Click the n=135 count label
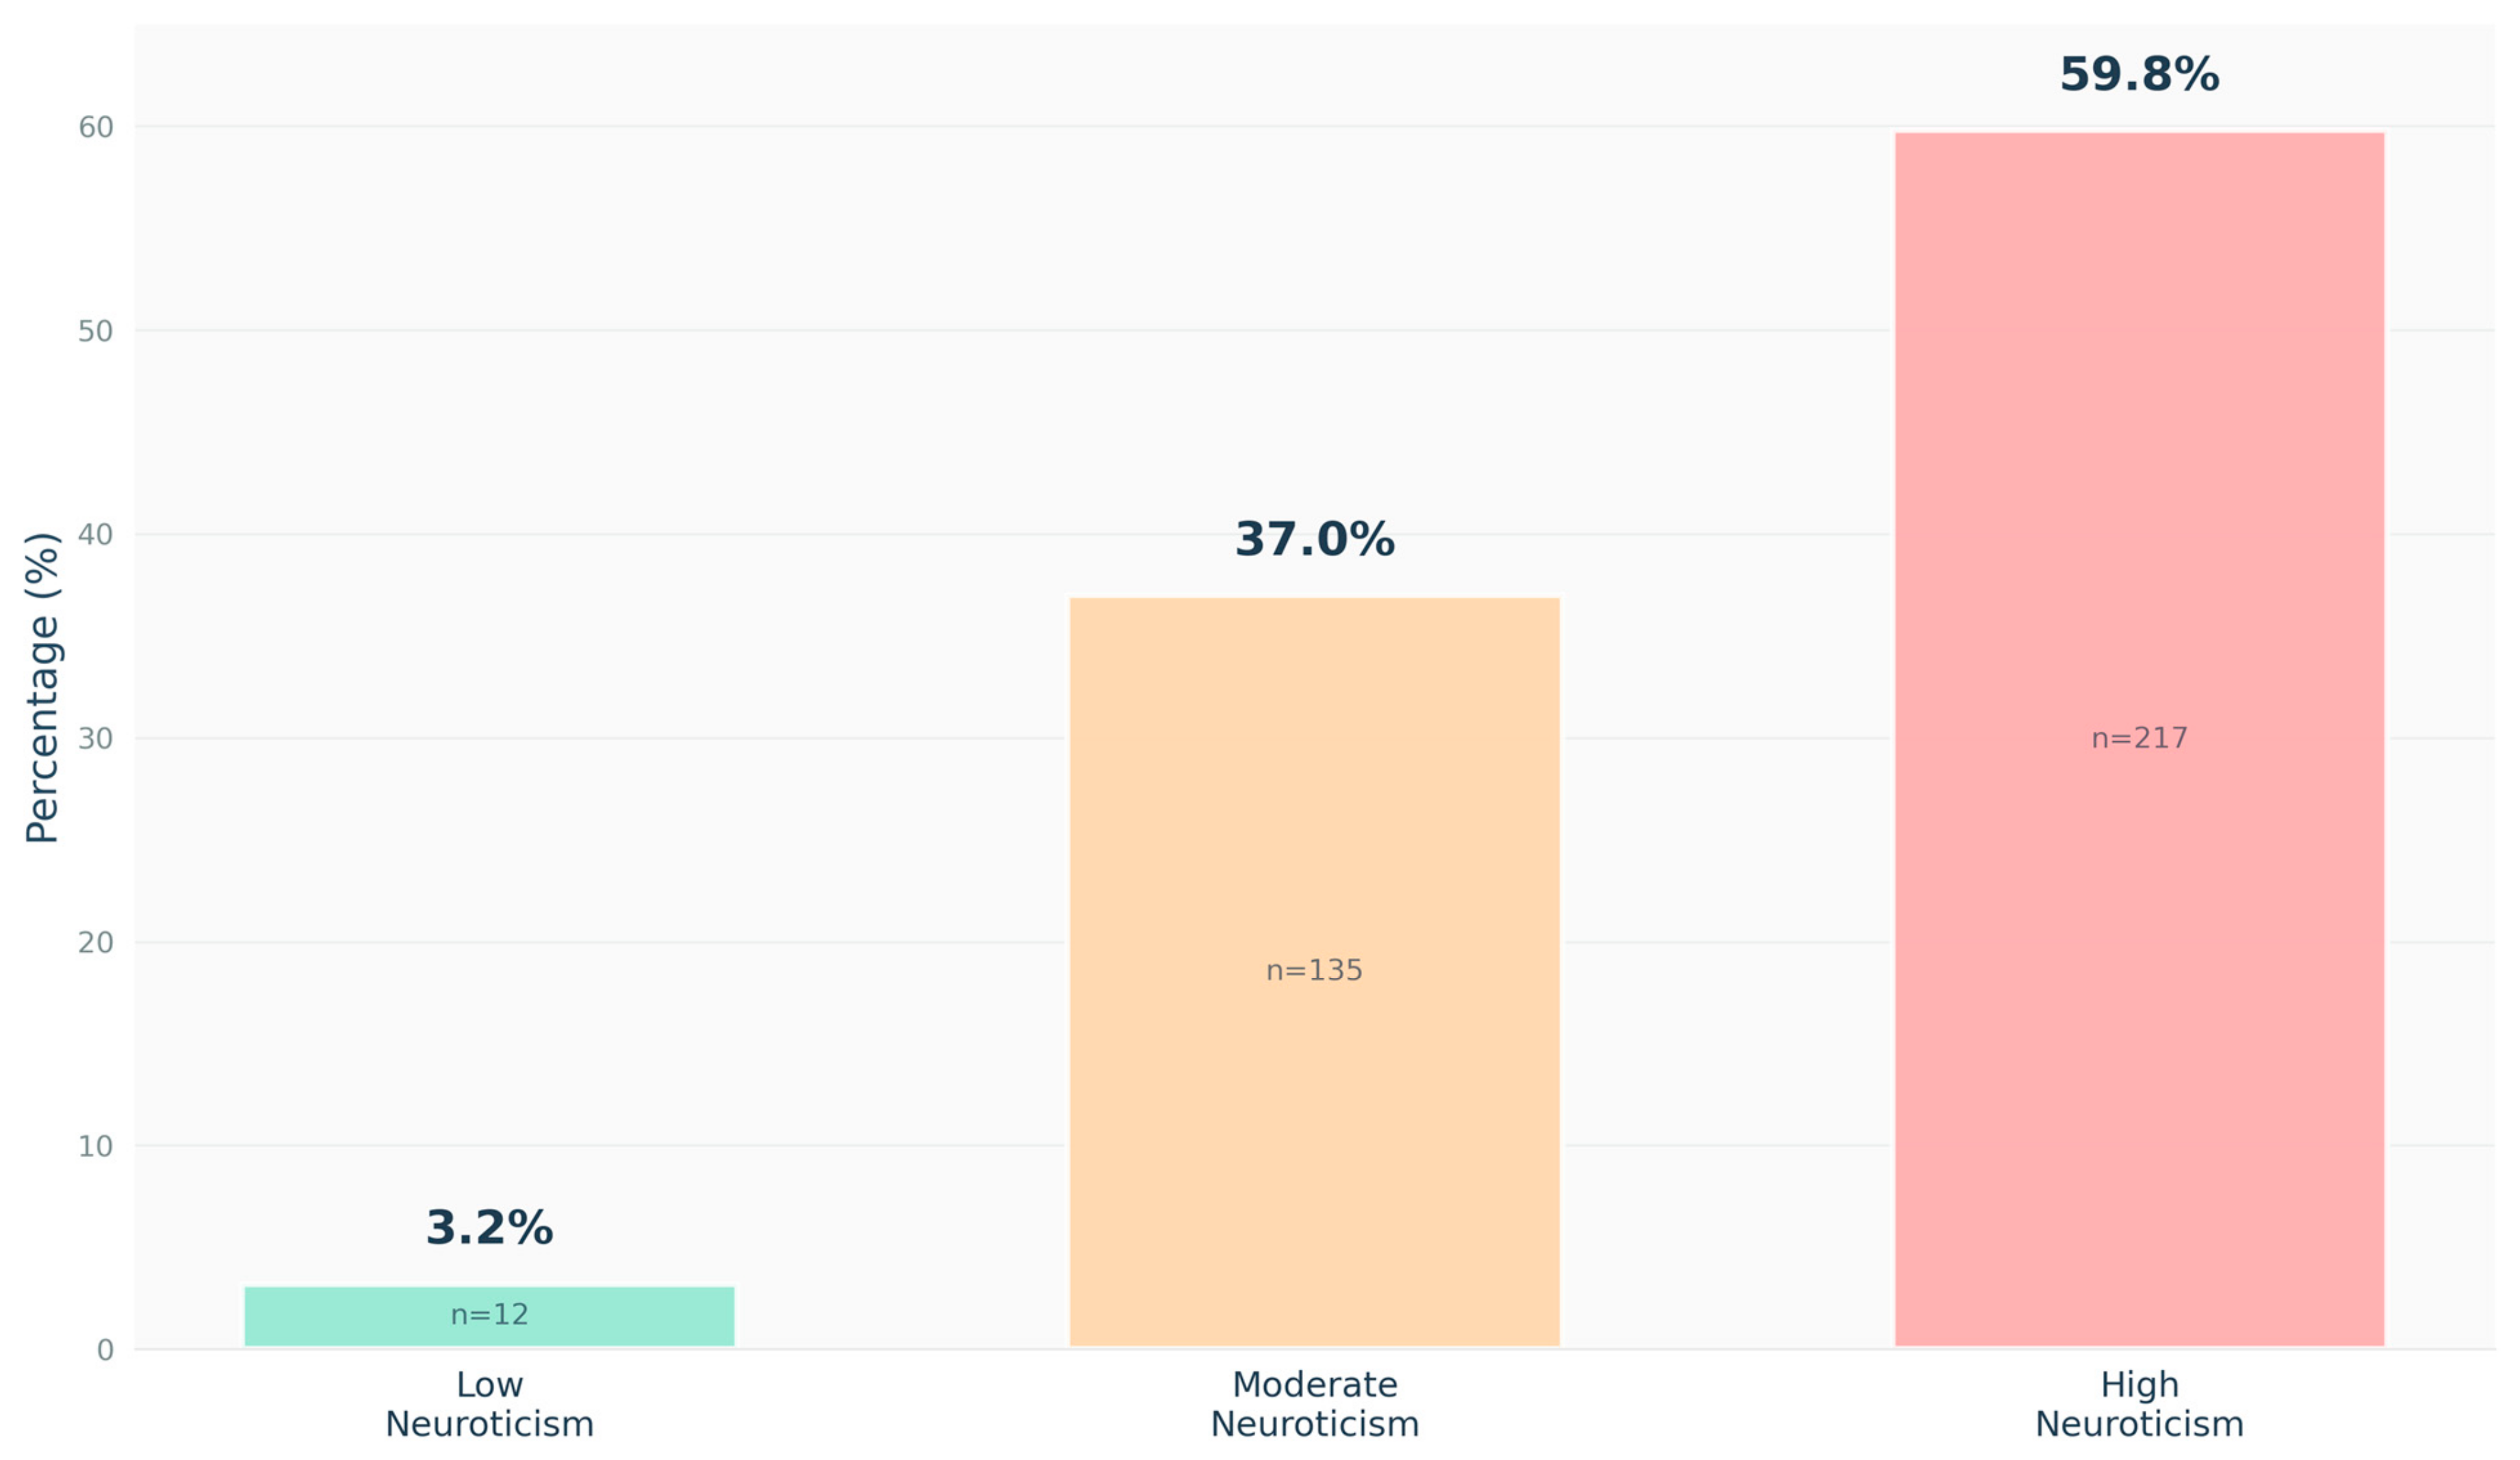2520x1460 pixels. tap(1314, 970)
